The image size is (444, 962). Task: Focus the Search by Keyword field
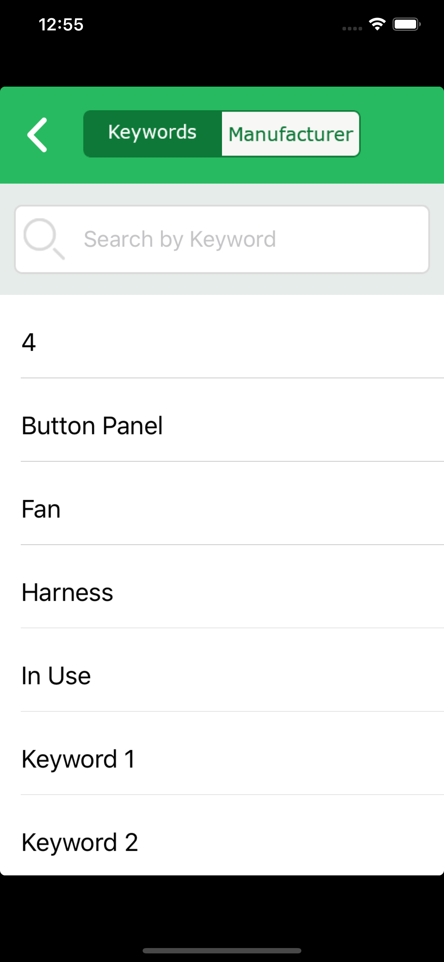point(222,239)
